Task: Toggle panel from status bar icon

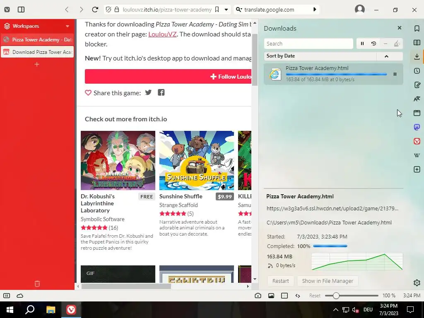Action: (x=7, y=296)
